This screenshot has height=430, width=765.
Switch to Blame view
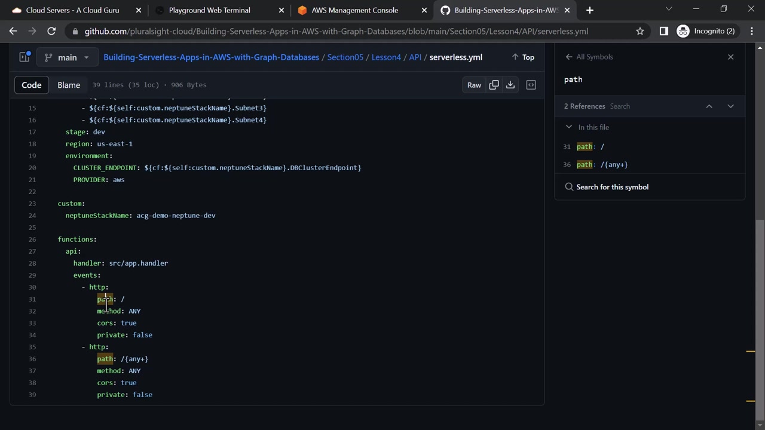pyautogui.click(x=69, y=85)
